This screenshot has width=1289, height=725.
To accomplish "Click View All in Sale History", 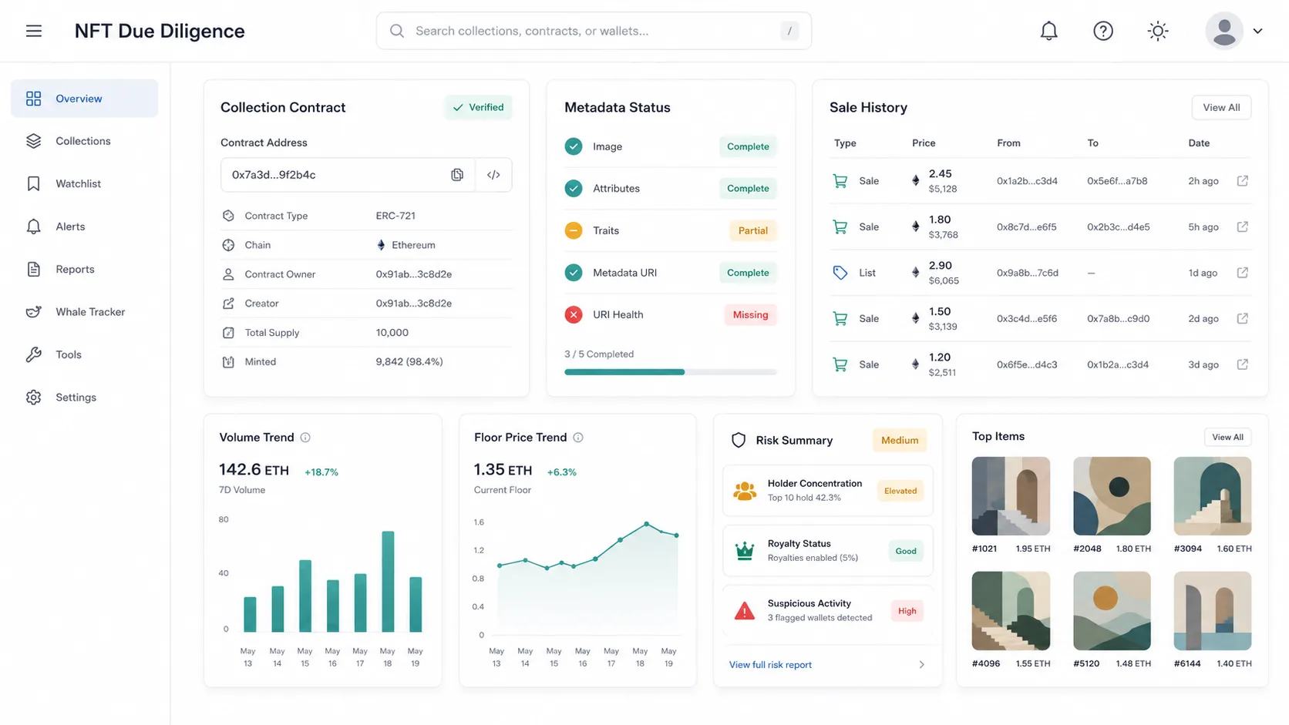I will pos(1221,107).
